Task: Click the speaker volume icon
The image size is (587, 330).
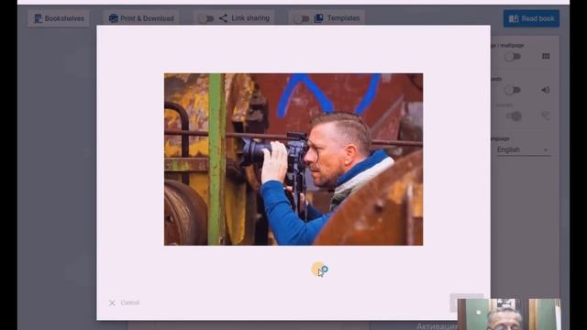Action: click(x=546, y=90)
